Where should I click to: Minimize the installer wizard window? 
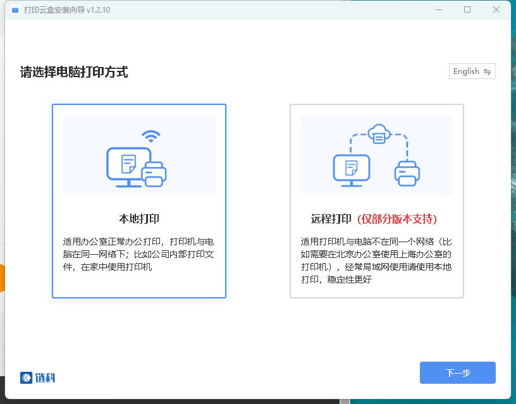437,9
